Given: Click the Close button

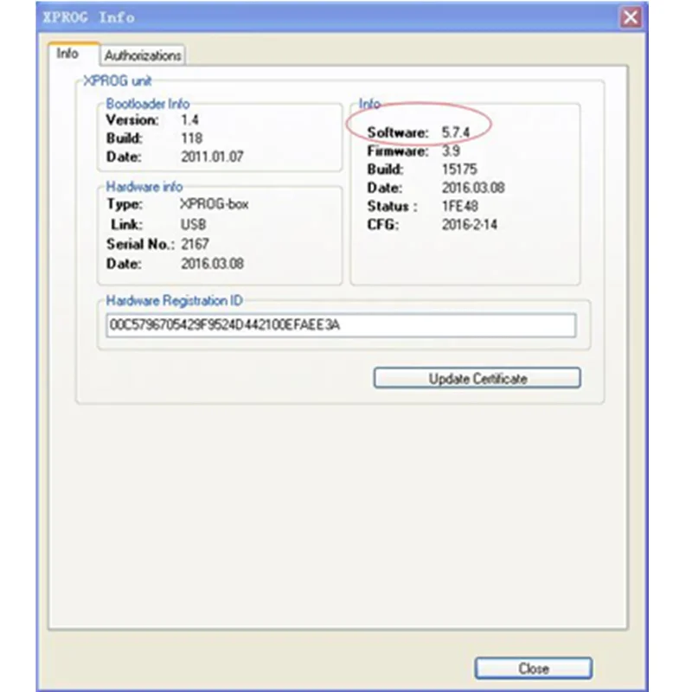Looking at the screenshot, I should tap(533, 668).
